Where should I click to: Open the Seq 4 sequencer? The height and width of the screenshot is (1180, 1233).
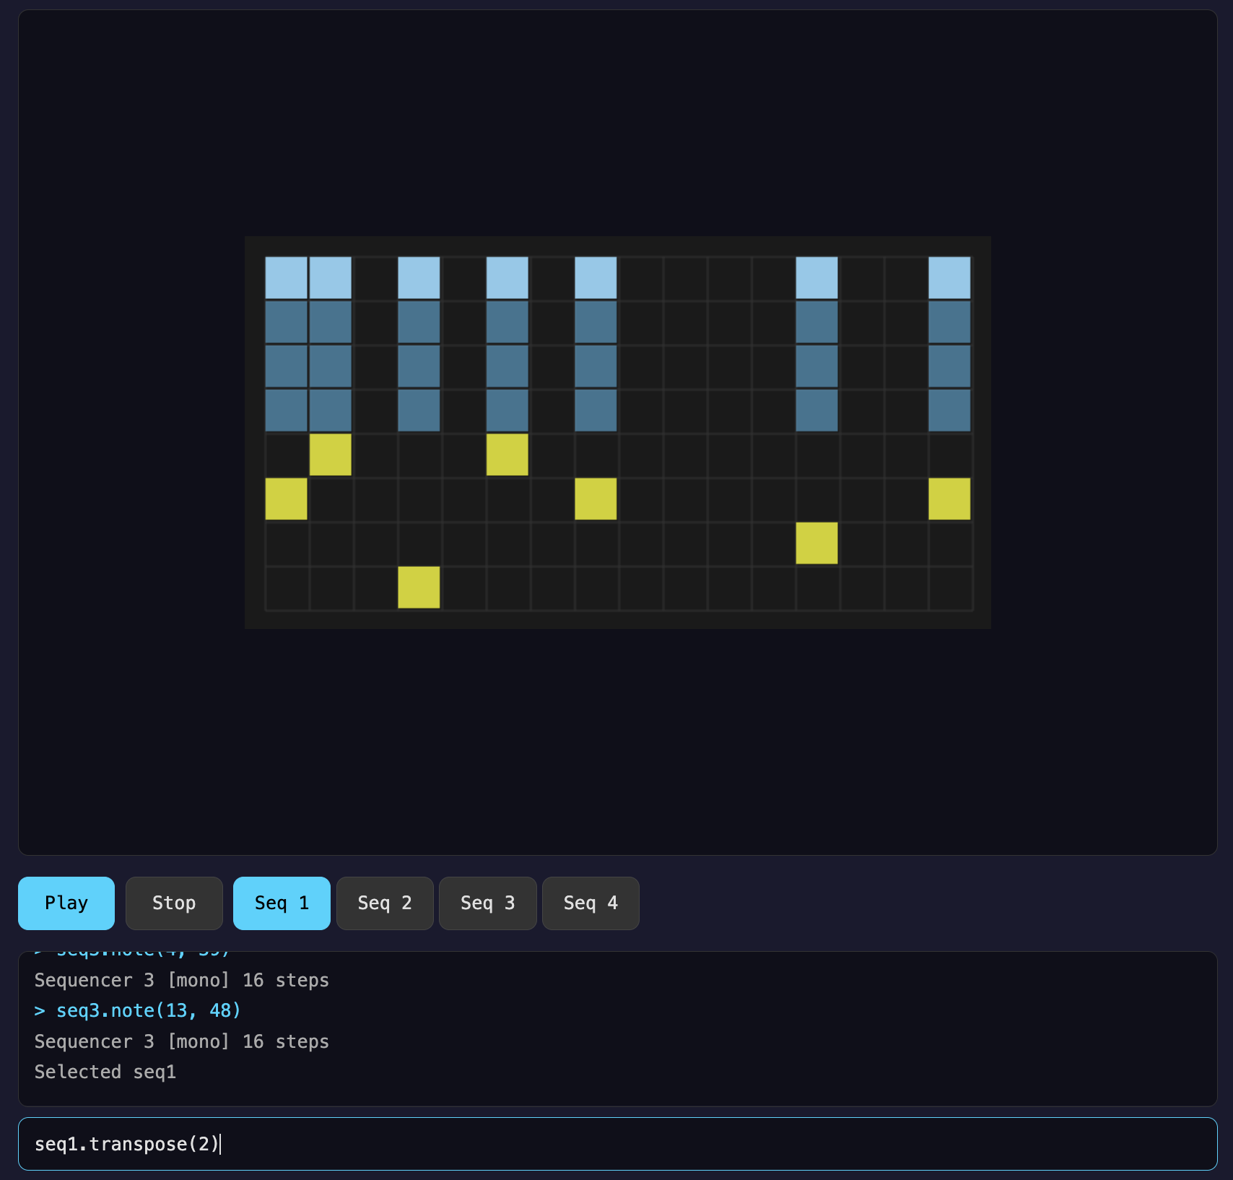[x=591, y=903]
